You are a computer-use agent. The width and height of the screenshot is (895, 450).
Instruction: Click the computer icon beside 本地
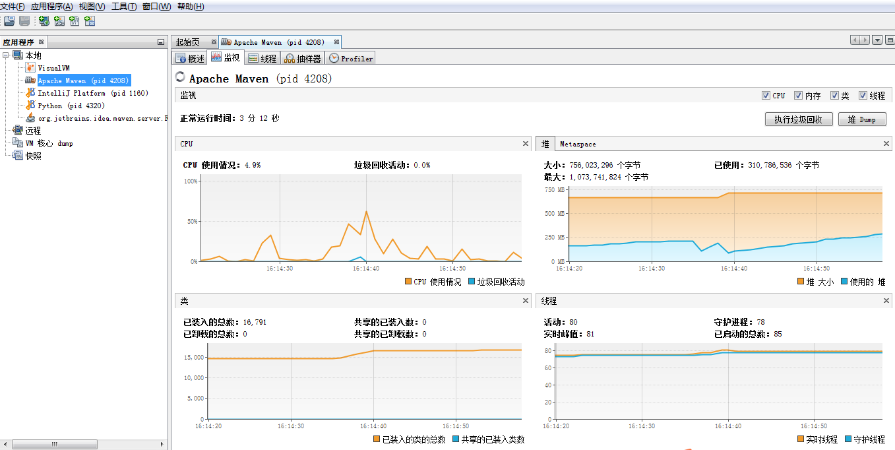(x=18, y=55)
